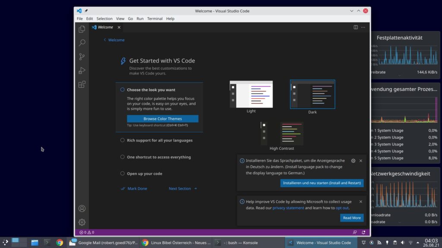
Task: Dismiss the usage data notification
Action: click(x=361, y=201)
